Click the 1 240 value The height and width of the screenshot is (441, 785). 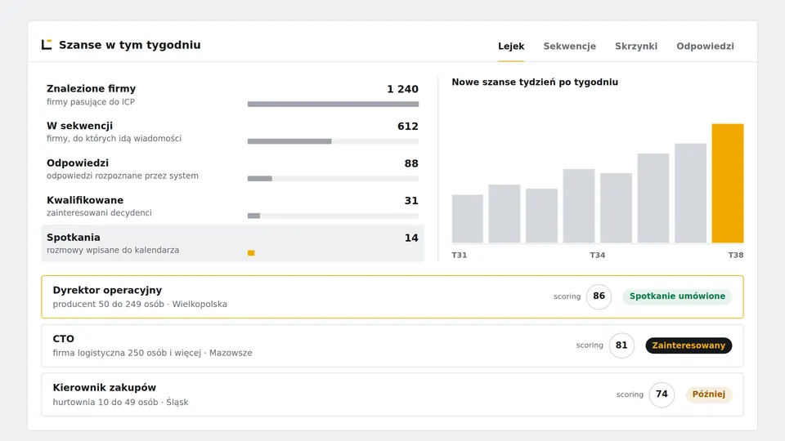point(402,89)
